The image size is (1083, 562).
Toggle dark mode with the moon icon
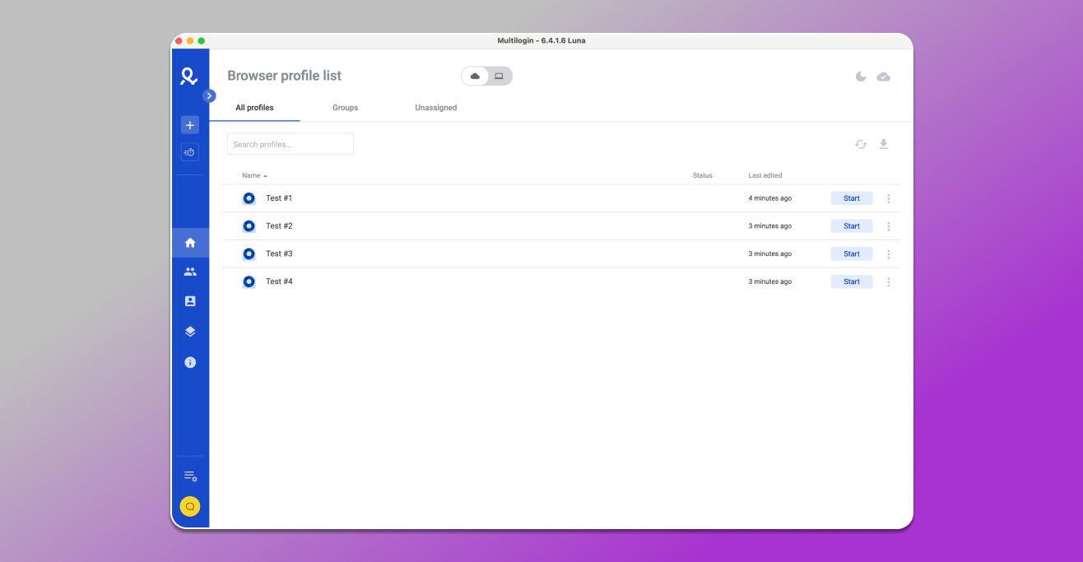861,76
